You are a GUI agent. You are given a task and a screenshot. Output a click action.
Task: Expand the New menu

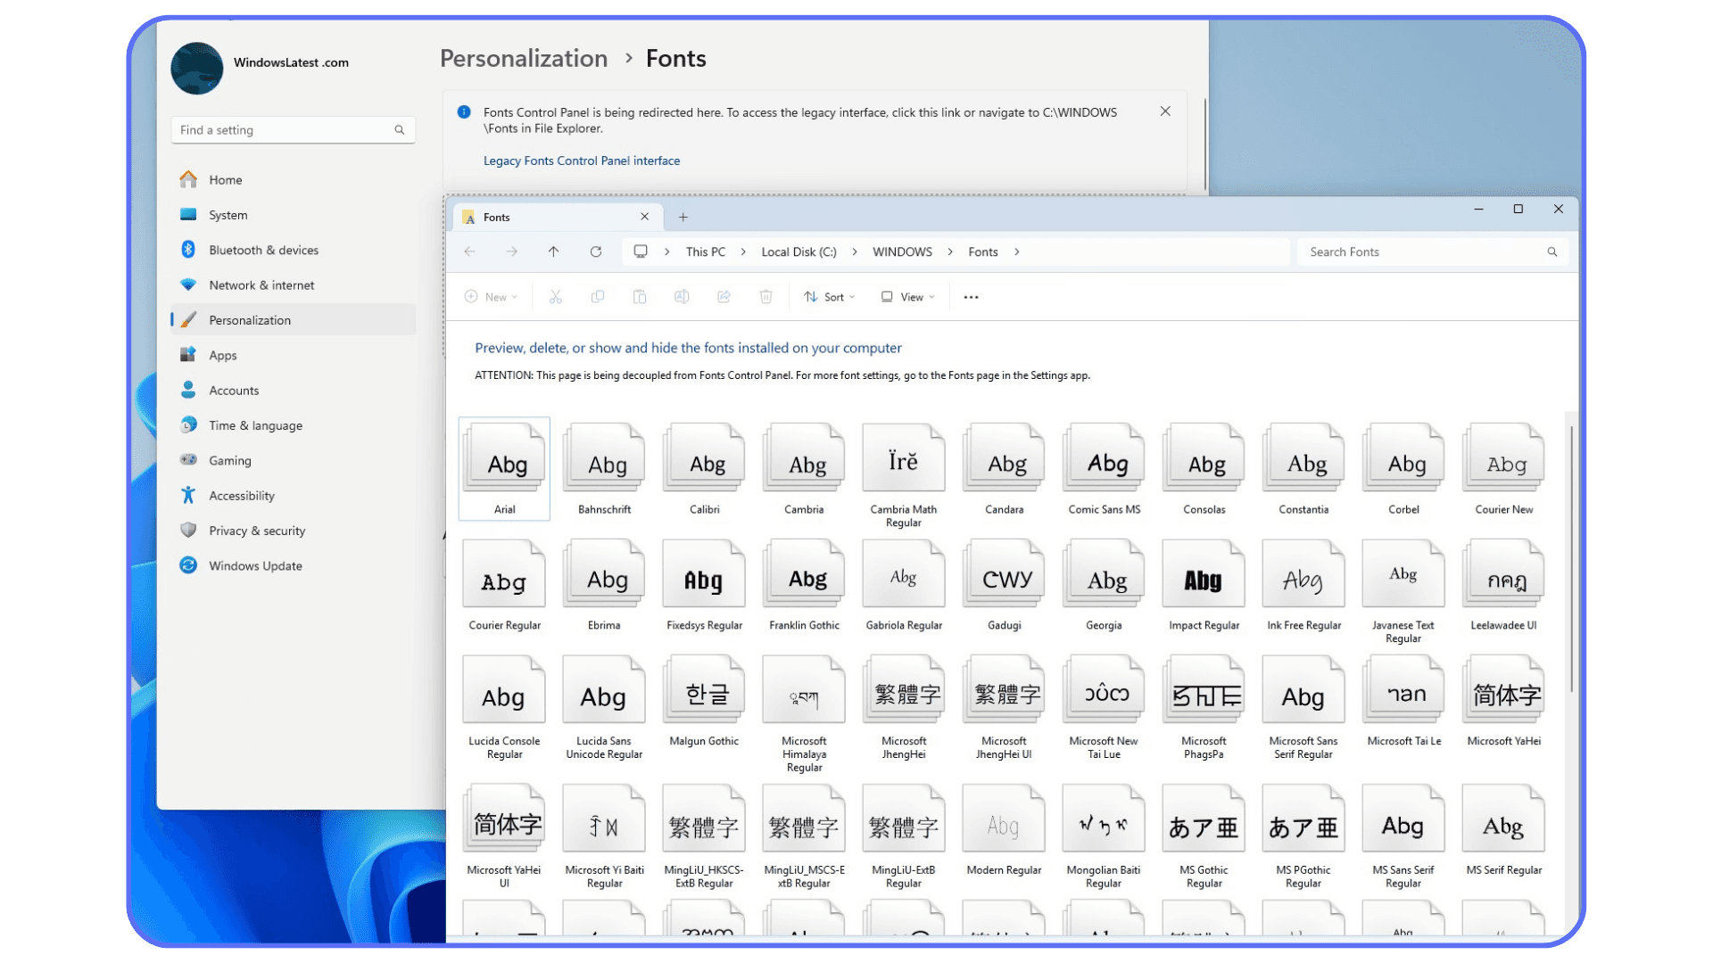pyautogui.click(x=490, y=296)
